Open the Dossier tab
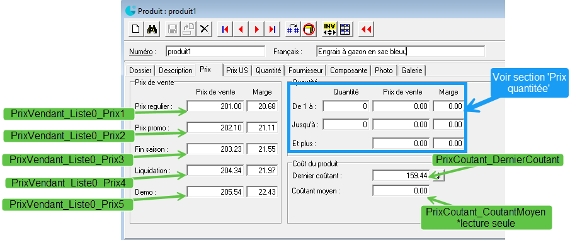570x240 pixels. click(140, 71)
